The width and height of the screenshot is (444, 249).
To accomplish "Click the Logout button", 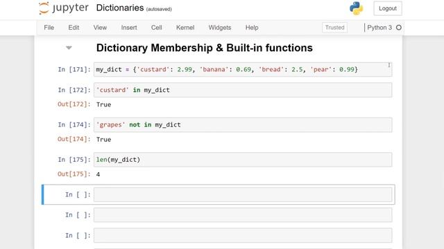I will pyautogui.click(x=388, y=8).
